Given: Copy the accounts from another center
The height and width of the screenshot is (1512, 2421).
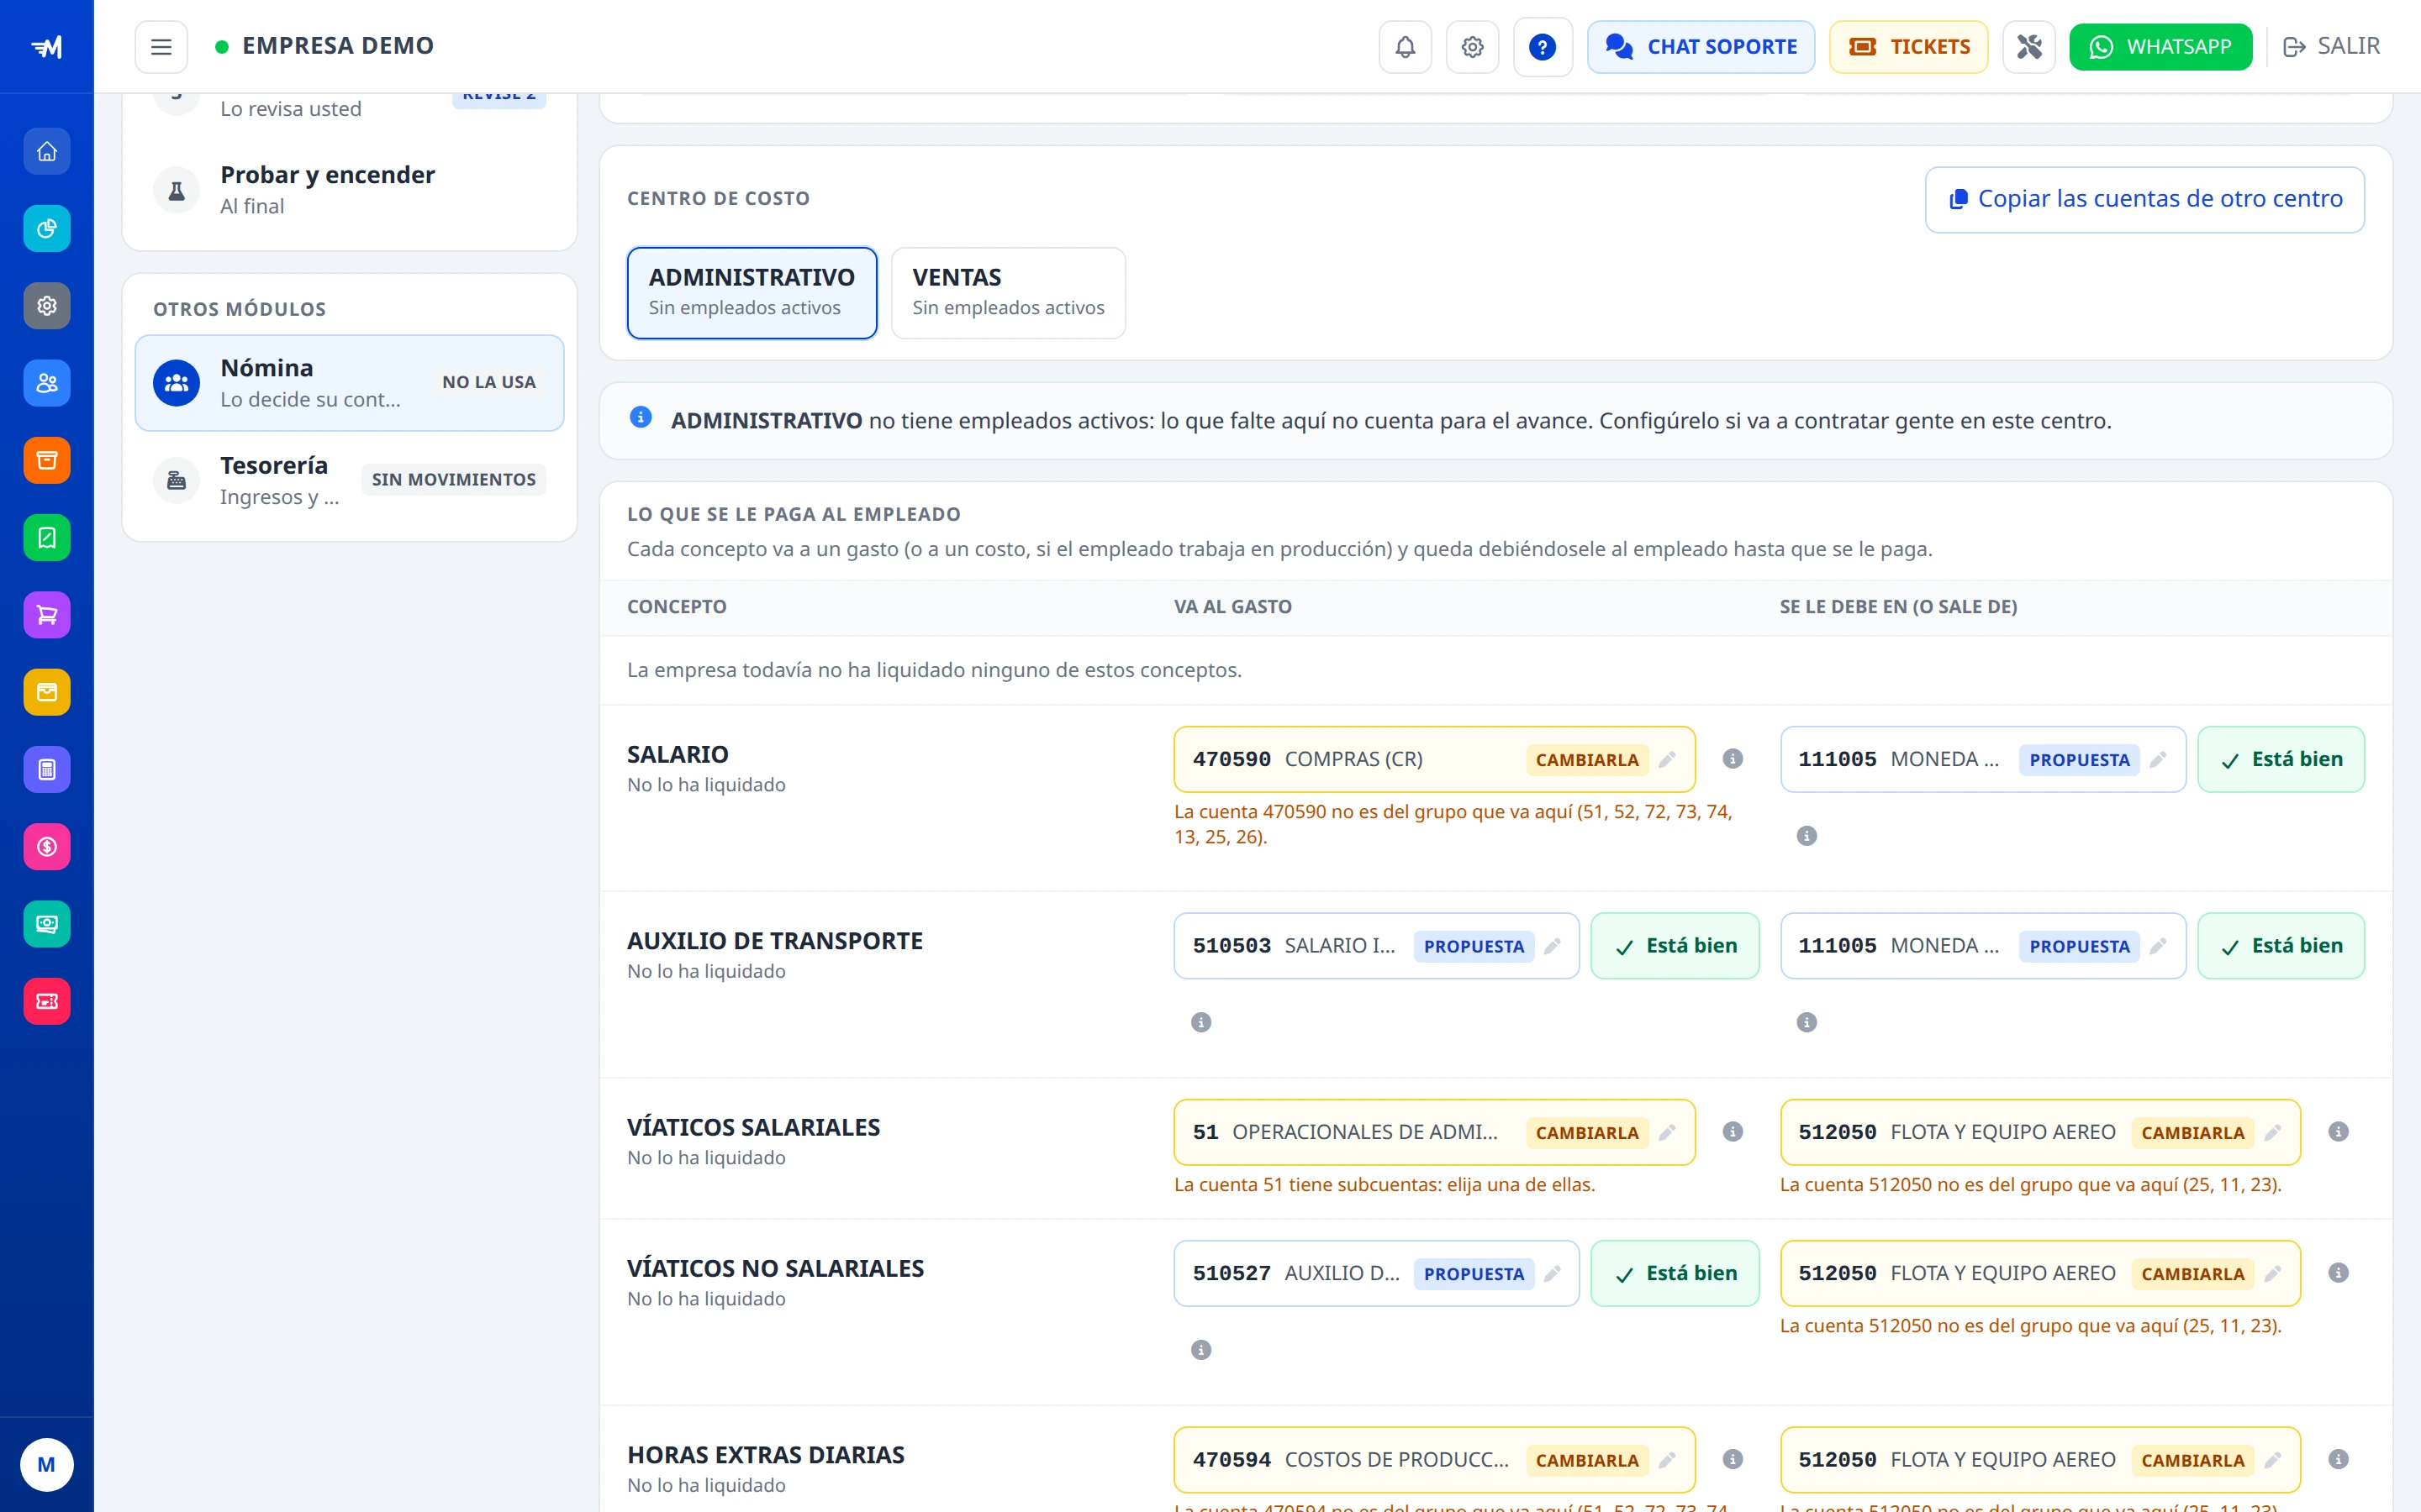Looking at the screenshot, I should tap(2144, 199).
